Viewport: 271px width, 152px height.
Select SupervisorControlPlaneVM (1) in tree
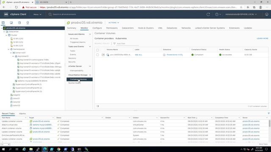point(28,84)
